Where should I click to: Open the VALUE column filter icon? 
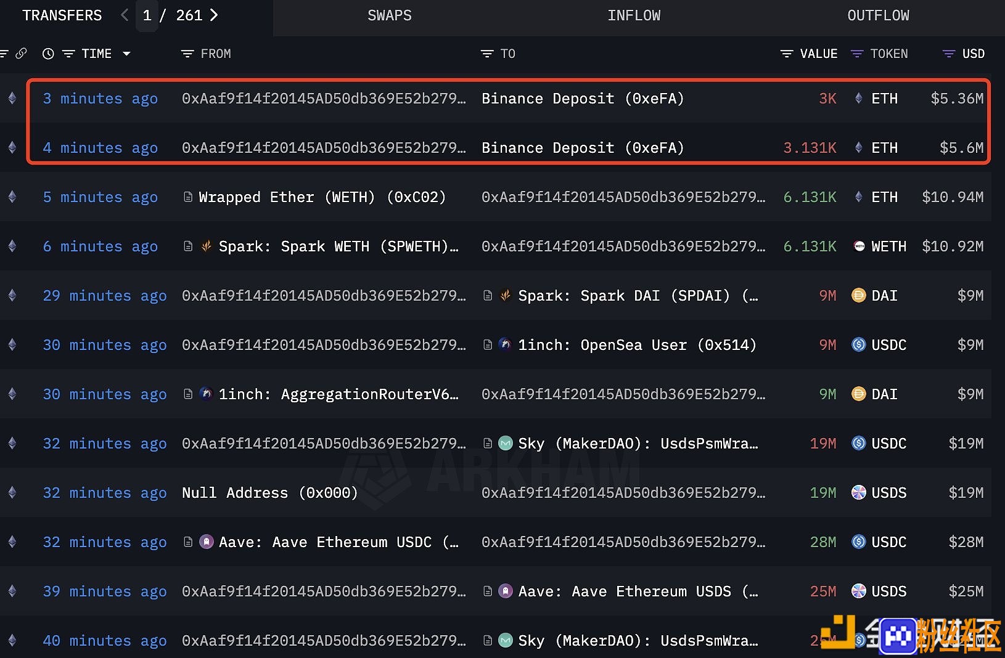[787, 54]
